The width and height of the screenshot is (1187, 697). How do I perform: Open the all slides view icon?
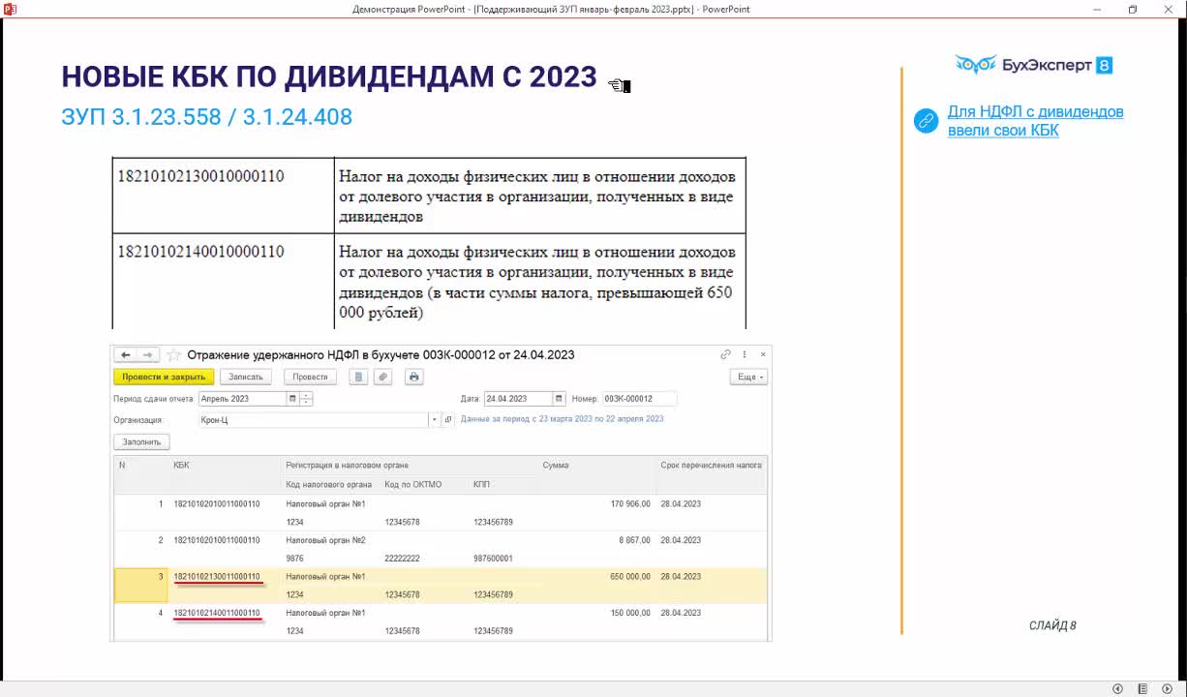pyautogui.click(x=1142, y=688)
